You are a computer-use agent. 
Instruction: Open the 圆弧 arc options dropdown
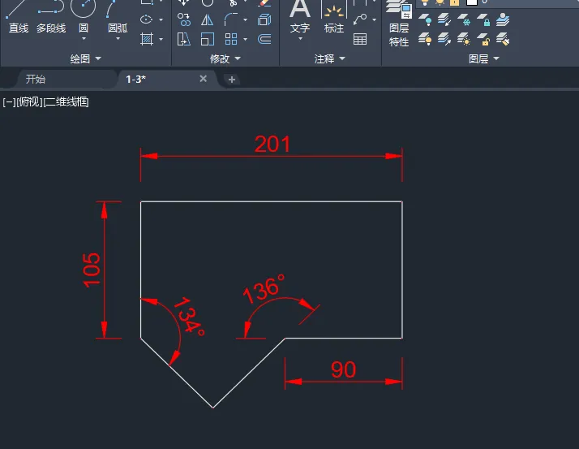(x=118, y=38)
